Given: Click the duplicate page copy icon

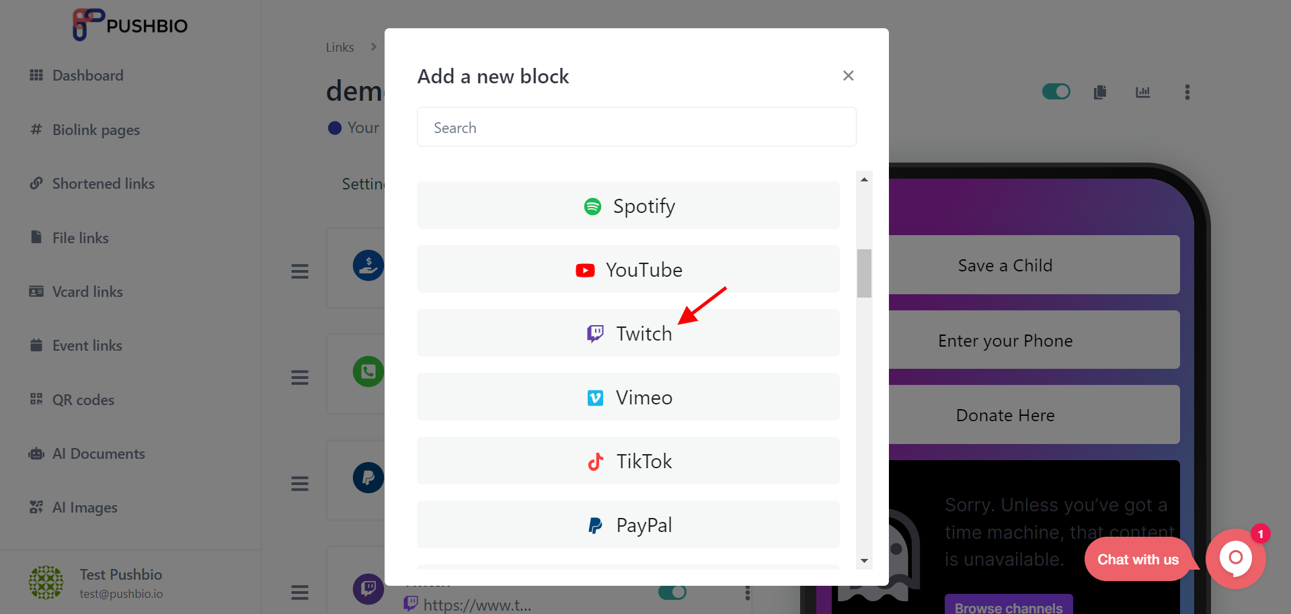Looking at the screenshot, I should coord(1100,92).
